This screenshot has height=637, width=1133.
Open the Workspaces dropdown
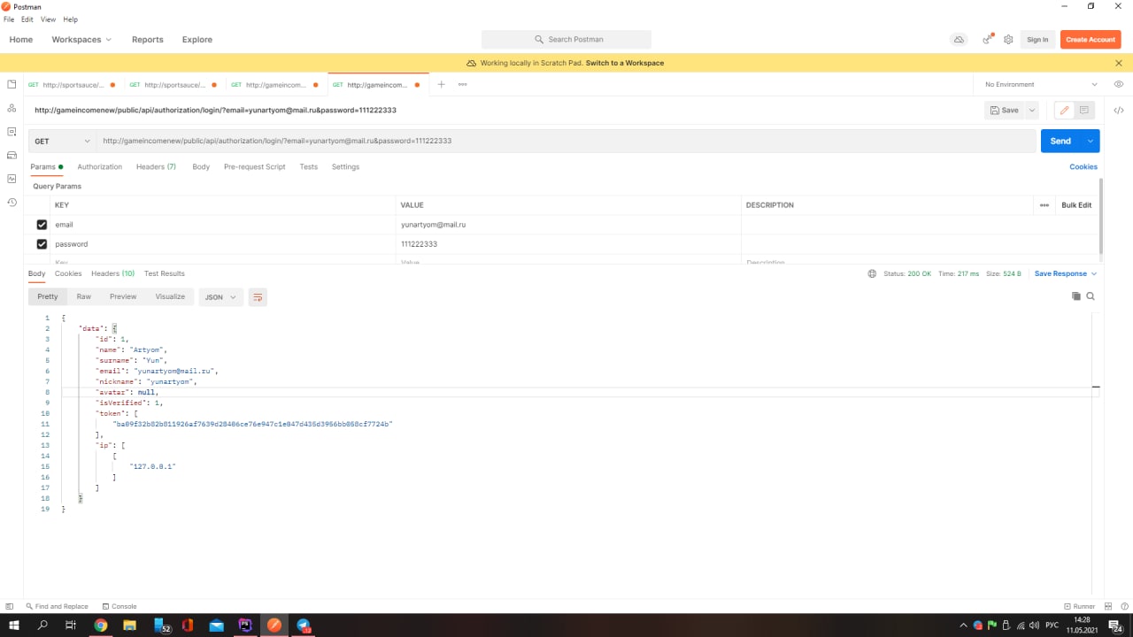click(x=81, y=39)
